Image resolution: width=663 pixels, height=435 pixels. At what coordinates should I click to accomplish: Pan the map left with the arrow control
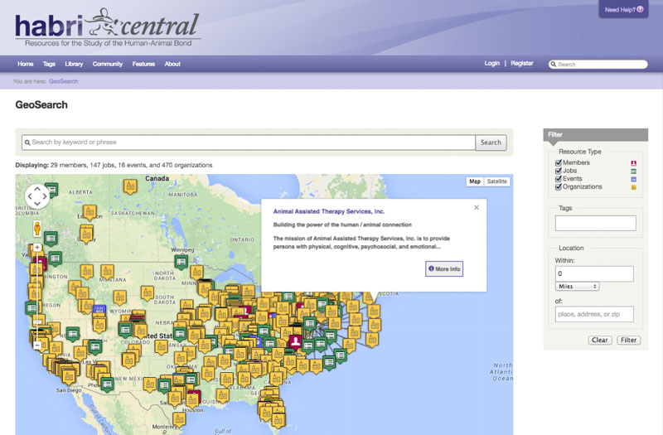[30, 196]
